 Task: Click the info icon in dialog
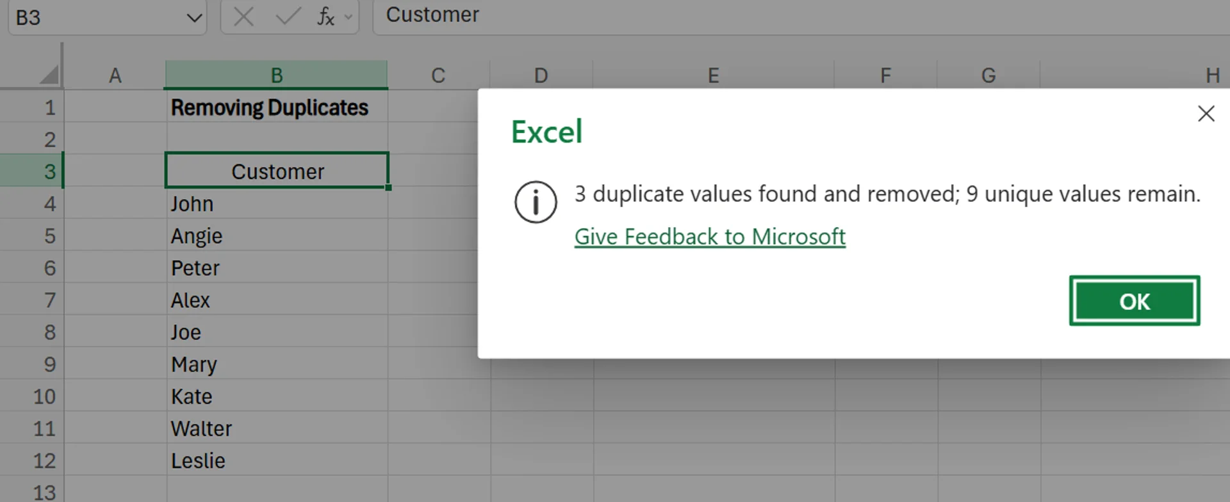point(536,202)
